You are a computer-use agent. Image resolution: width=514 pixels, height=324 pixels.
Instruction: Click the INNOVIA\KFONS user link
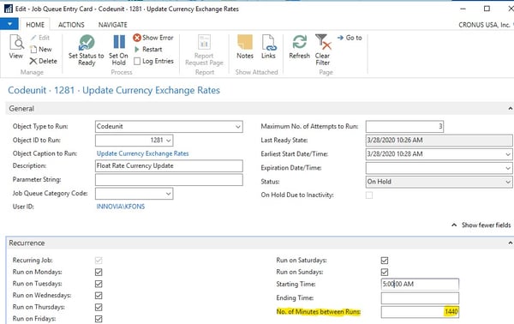pos(120,207)
